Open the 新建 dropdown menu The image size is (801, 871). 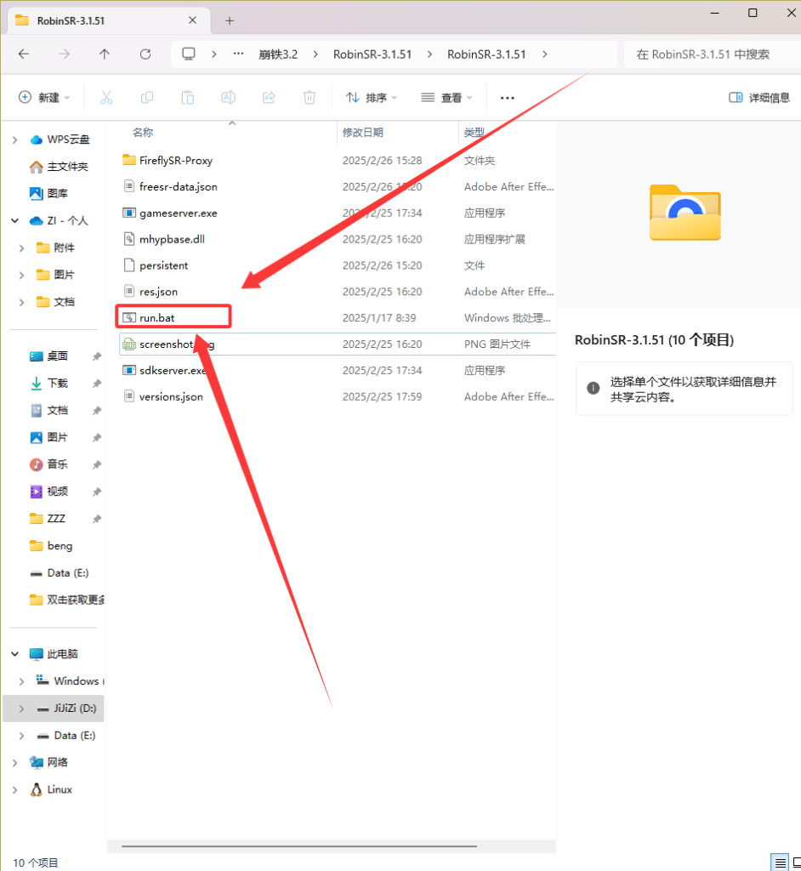tap(44, 98)
